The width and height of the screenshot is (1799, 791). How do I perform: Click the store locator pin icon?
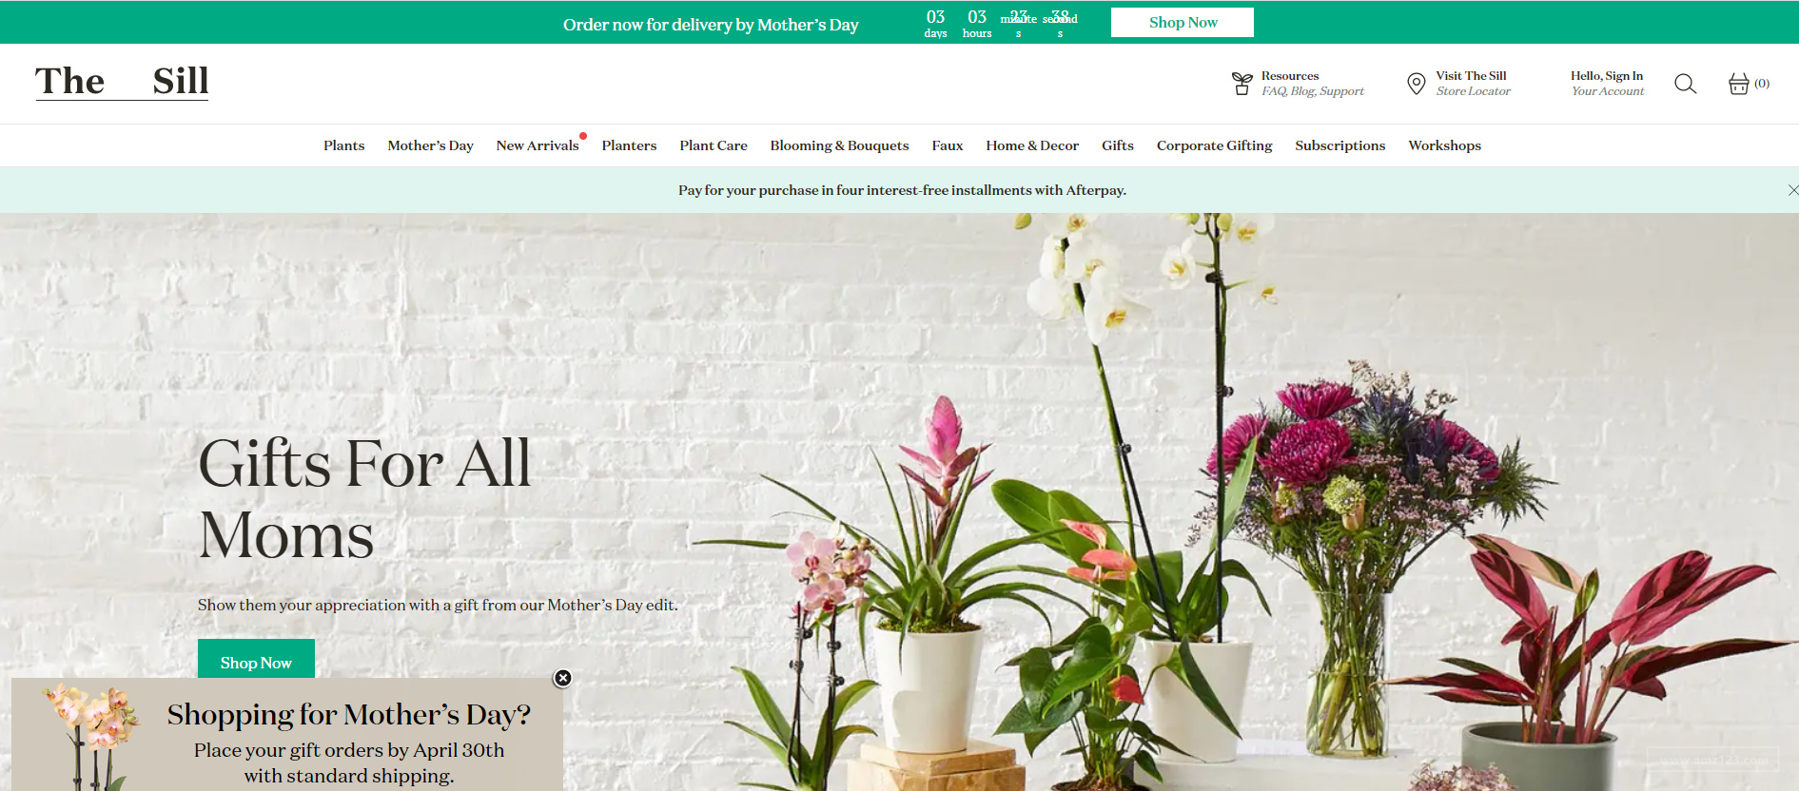tap(1417, 84)
